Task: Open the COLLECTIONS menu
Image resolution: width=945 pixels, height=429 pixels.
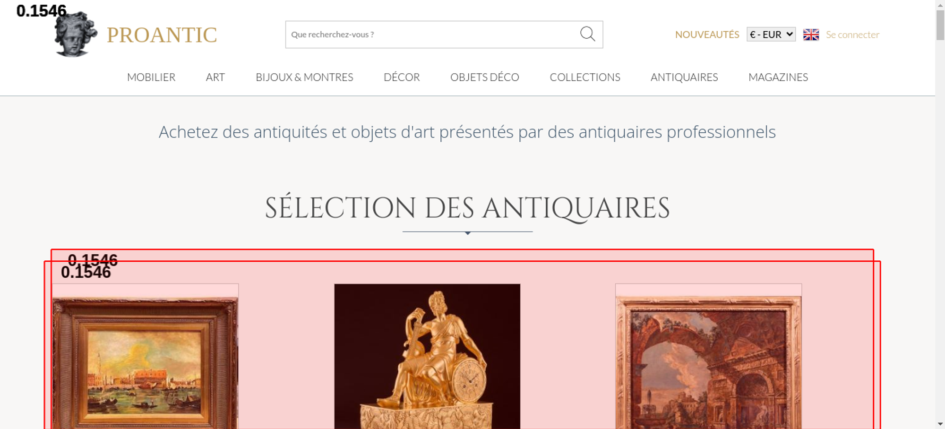Action: [x=585, y=77]
